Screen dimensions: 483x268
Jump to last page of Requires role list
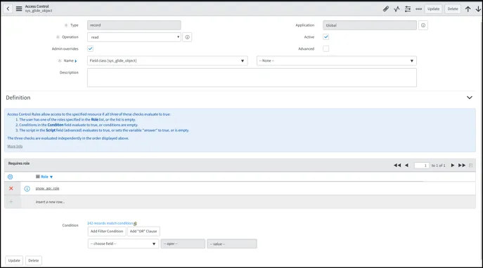[x=462, y=166]
